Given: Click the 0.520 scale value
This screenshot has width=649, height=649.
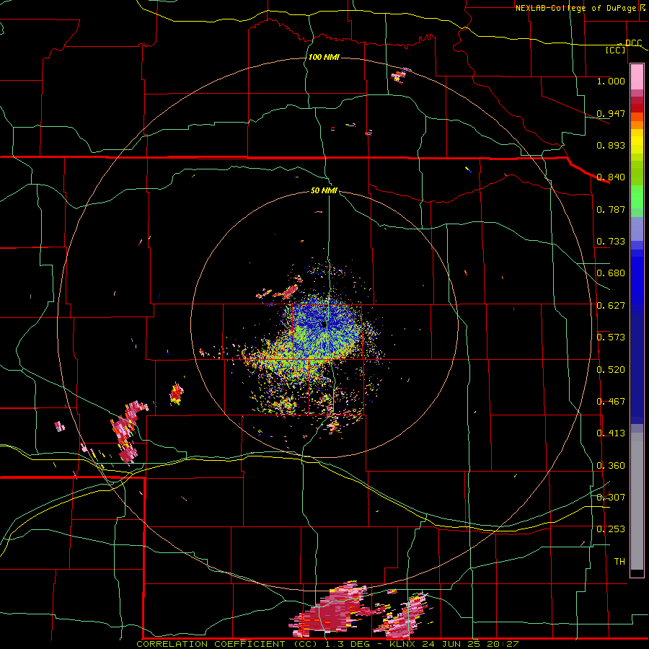Looking at the screenshot, I should pos(611,370).
